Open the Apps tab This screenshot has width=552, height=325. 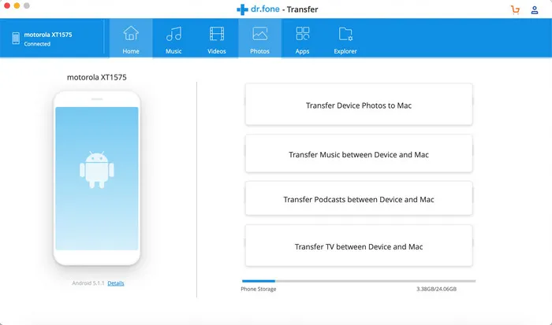[x=302, y=38]
